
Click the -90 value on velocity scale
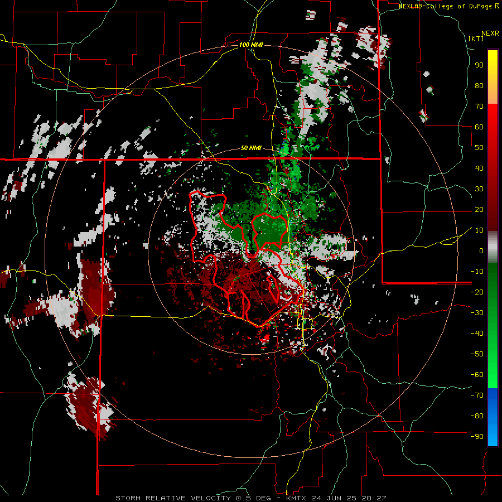477,437
